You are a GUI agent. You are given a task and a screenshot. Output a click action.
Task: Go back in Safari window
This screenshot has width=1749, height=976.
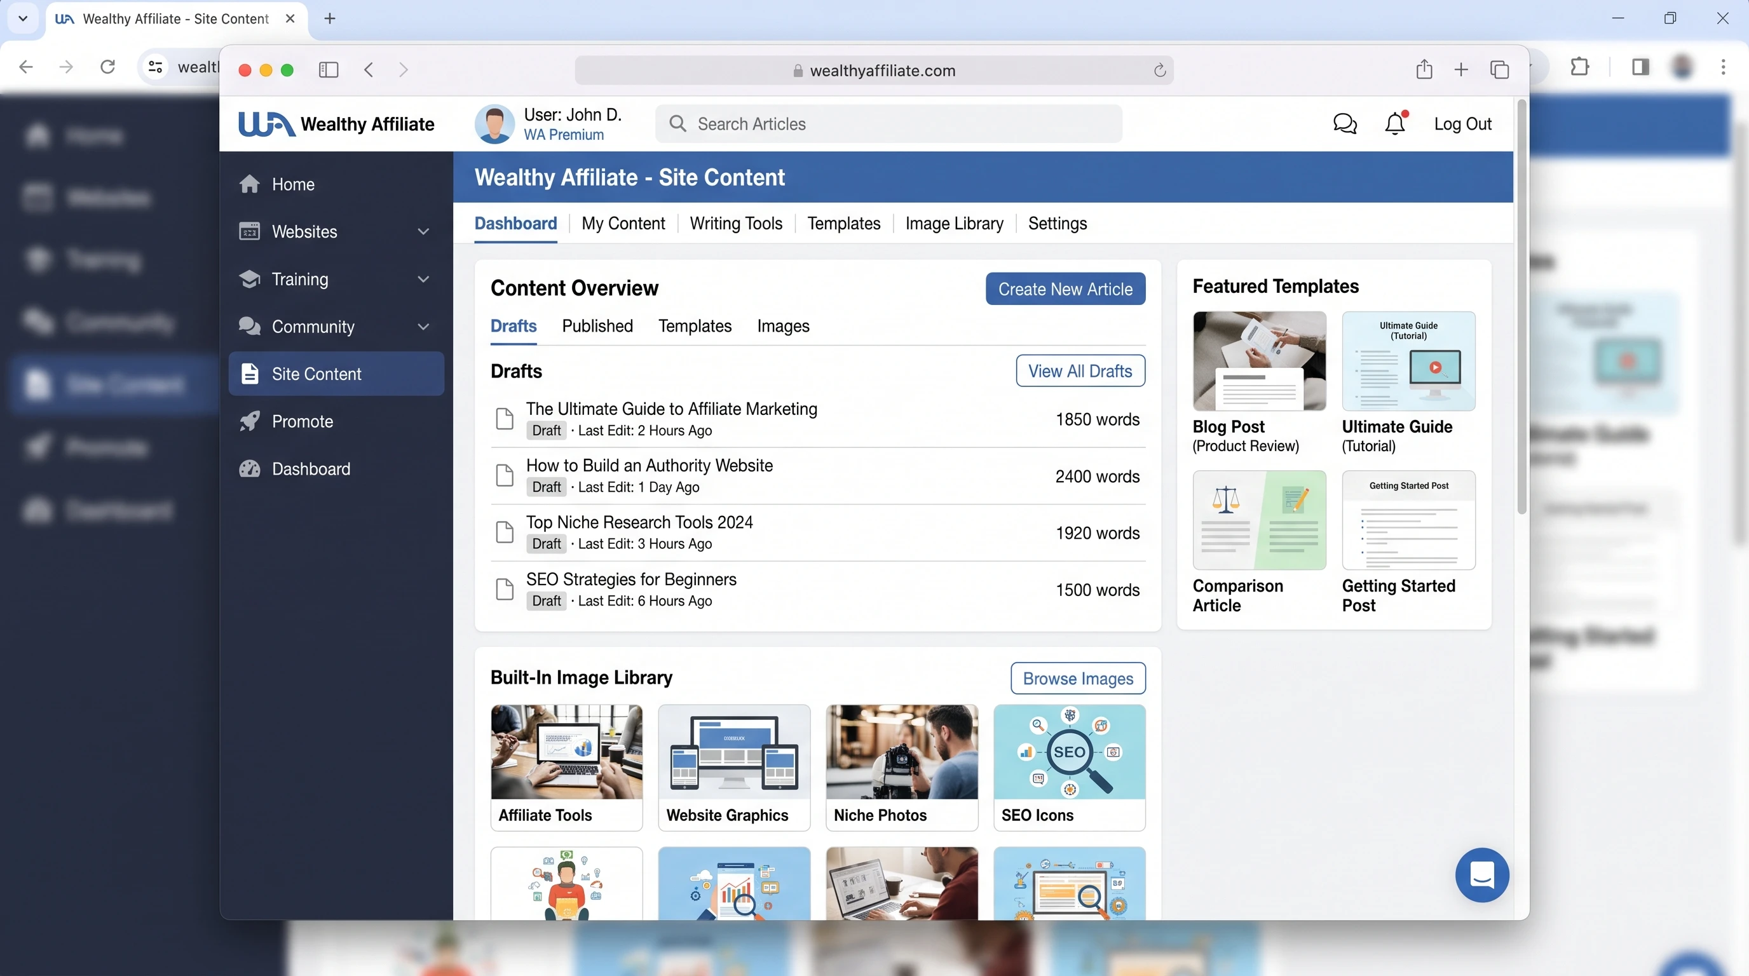(x=369, y=70)
